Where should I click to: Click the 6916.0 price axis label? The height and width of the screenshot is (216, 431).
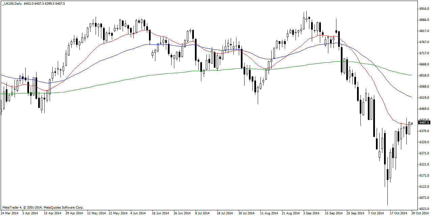(424, 9)
